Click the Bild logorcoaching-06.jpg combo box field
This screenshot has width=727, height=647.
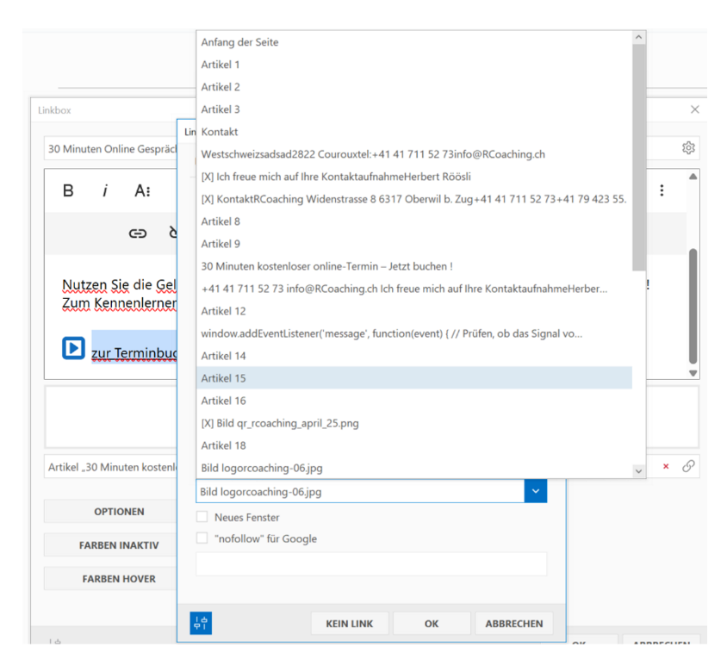pos(360,491)
